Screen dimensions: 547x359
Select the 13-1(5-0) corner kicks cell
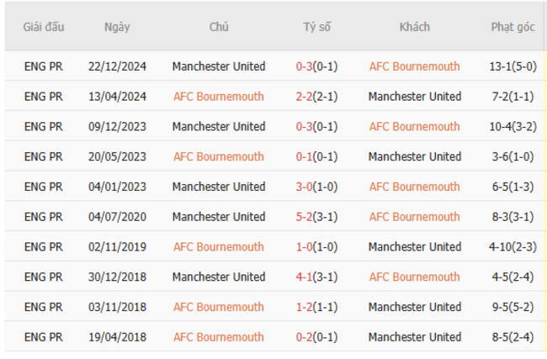512,66
